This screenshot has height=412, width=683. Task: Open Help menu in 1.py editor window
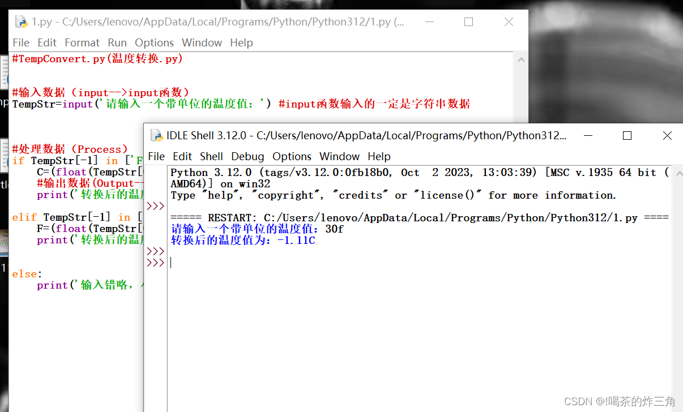(x=241, y=43)
